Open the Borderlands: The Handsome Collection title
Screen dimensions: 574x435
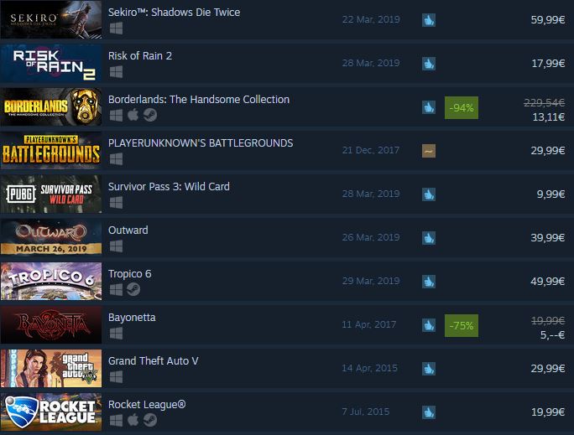tap(199, 100)
